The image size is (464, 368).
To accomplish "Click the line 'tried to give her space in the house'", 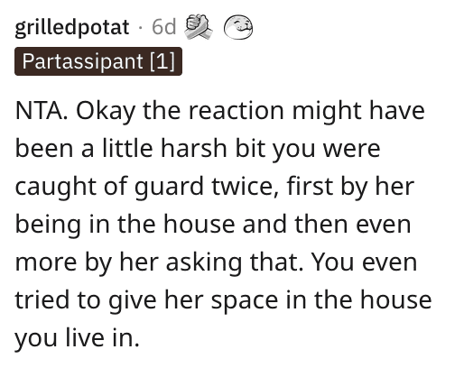I will click(223, 300).
